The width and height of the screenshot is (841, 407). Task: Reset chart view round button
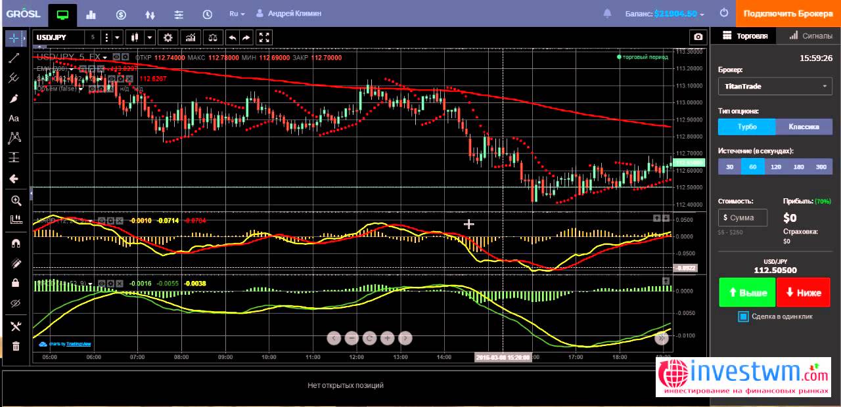point(370,338)
